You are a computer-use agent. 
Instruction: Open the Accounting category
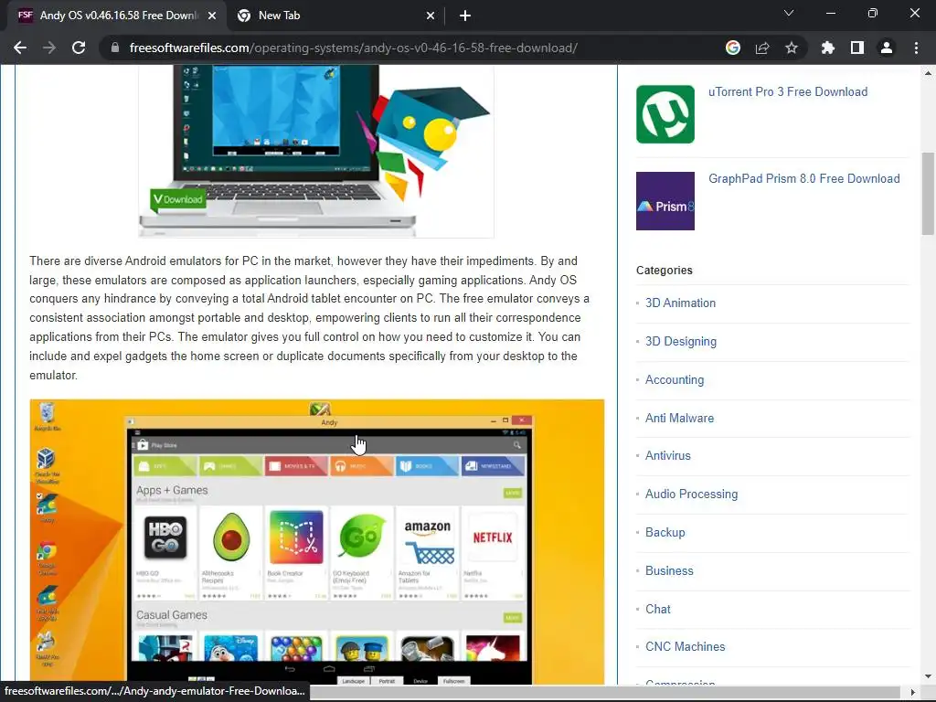(675, 379)
